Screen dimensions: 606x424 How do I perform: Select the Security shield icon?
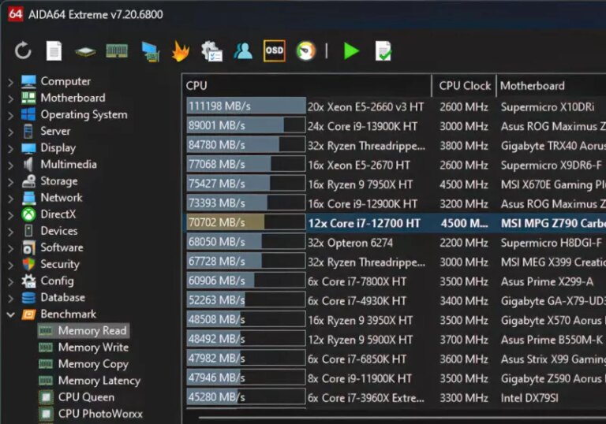(x=28, y=264)
